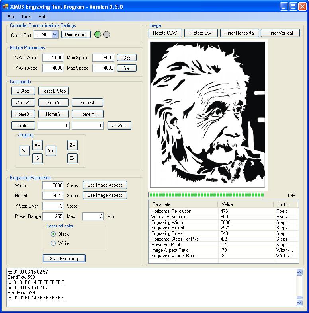Select the Engraving Aspect Ratio row

pyautogui.click(x=224, y=256)
